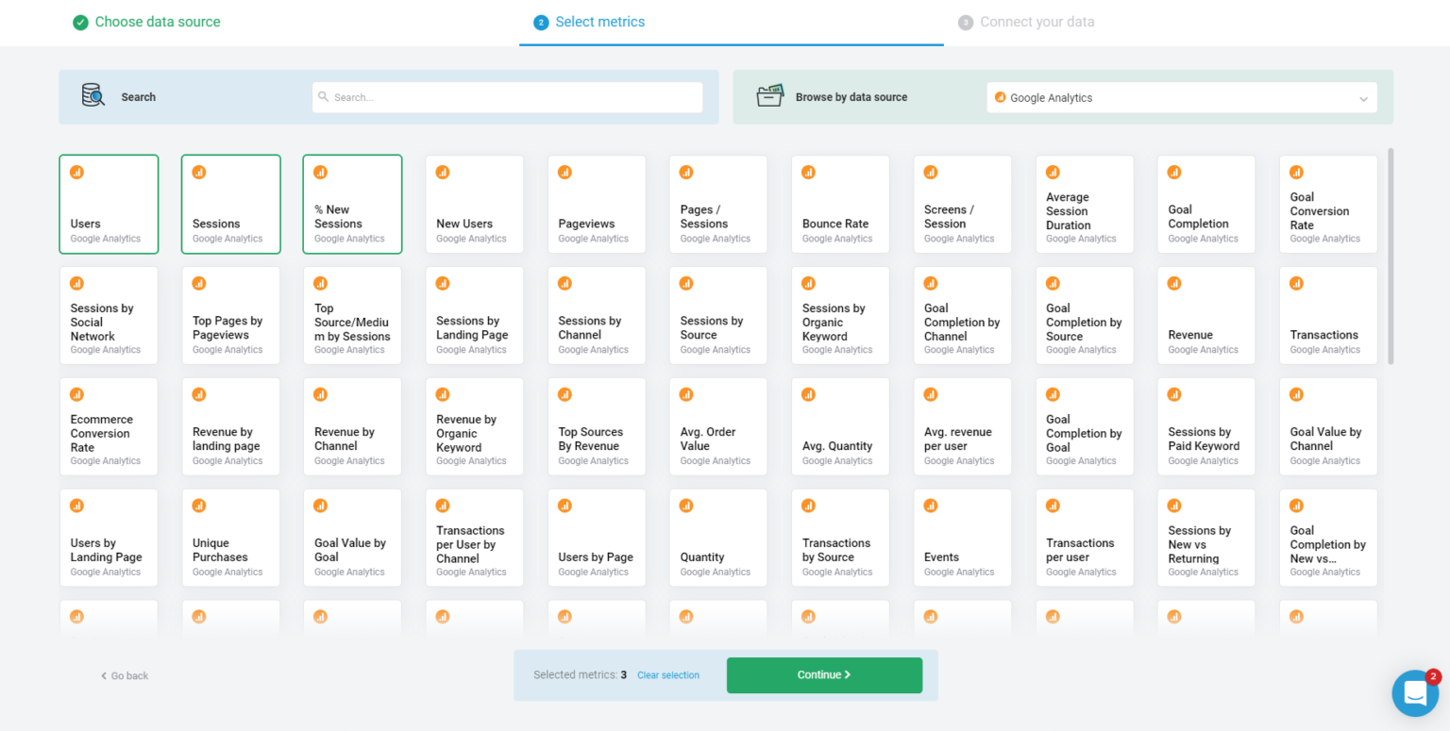Click the Google Analytics icon on Transactions

click(1295, 283)
